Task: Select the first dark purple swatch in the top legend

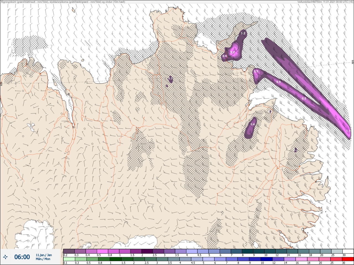Action: 69,251
